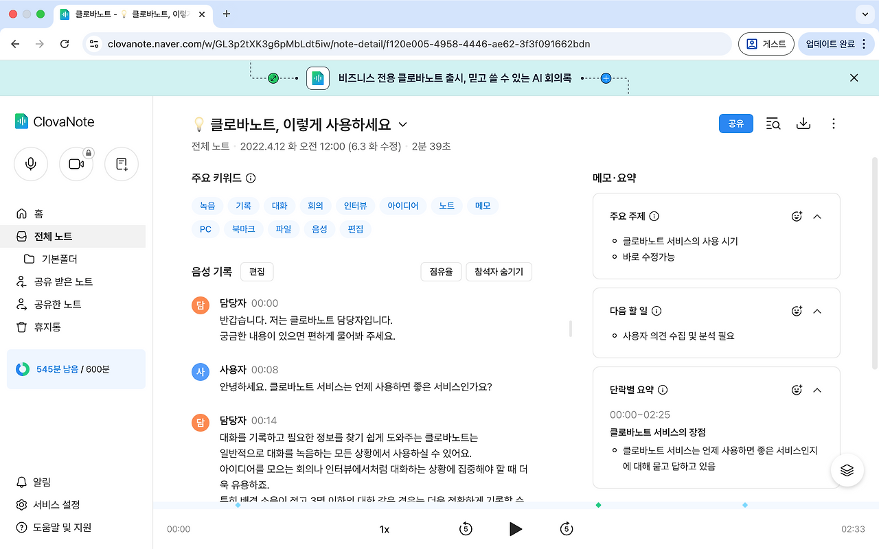Screen dimensions: 879x549
Task: Collapse the 다음 할 일 section
Action: 817,311
